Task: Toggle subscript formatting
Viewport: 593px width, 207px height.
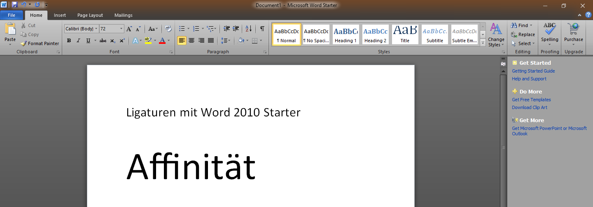Action: click(x=113, y=41)
